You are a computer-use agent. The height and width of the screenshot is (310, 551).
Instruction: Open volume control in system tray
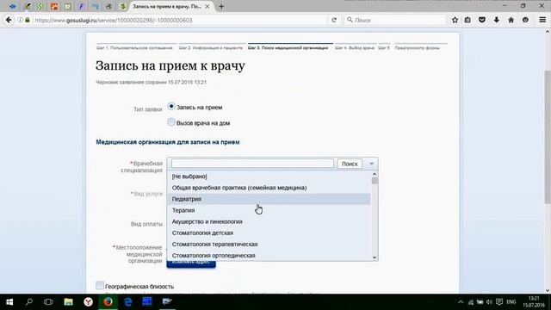pyautogui.click(x=489, y=302)
